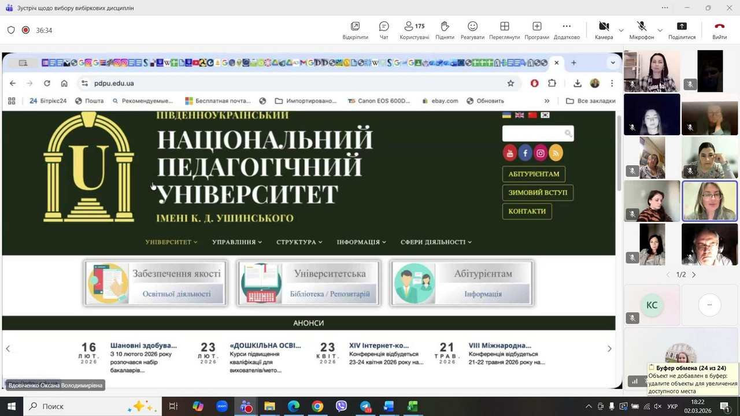Screen dimensions: 740x416
Task: Go to next page of participant videos
Action: (x=694, y=275)
